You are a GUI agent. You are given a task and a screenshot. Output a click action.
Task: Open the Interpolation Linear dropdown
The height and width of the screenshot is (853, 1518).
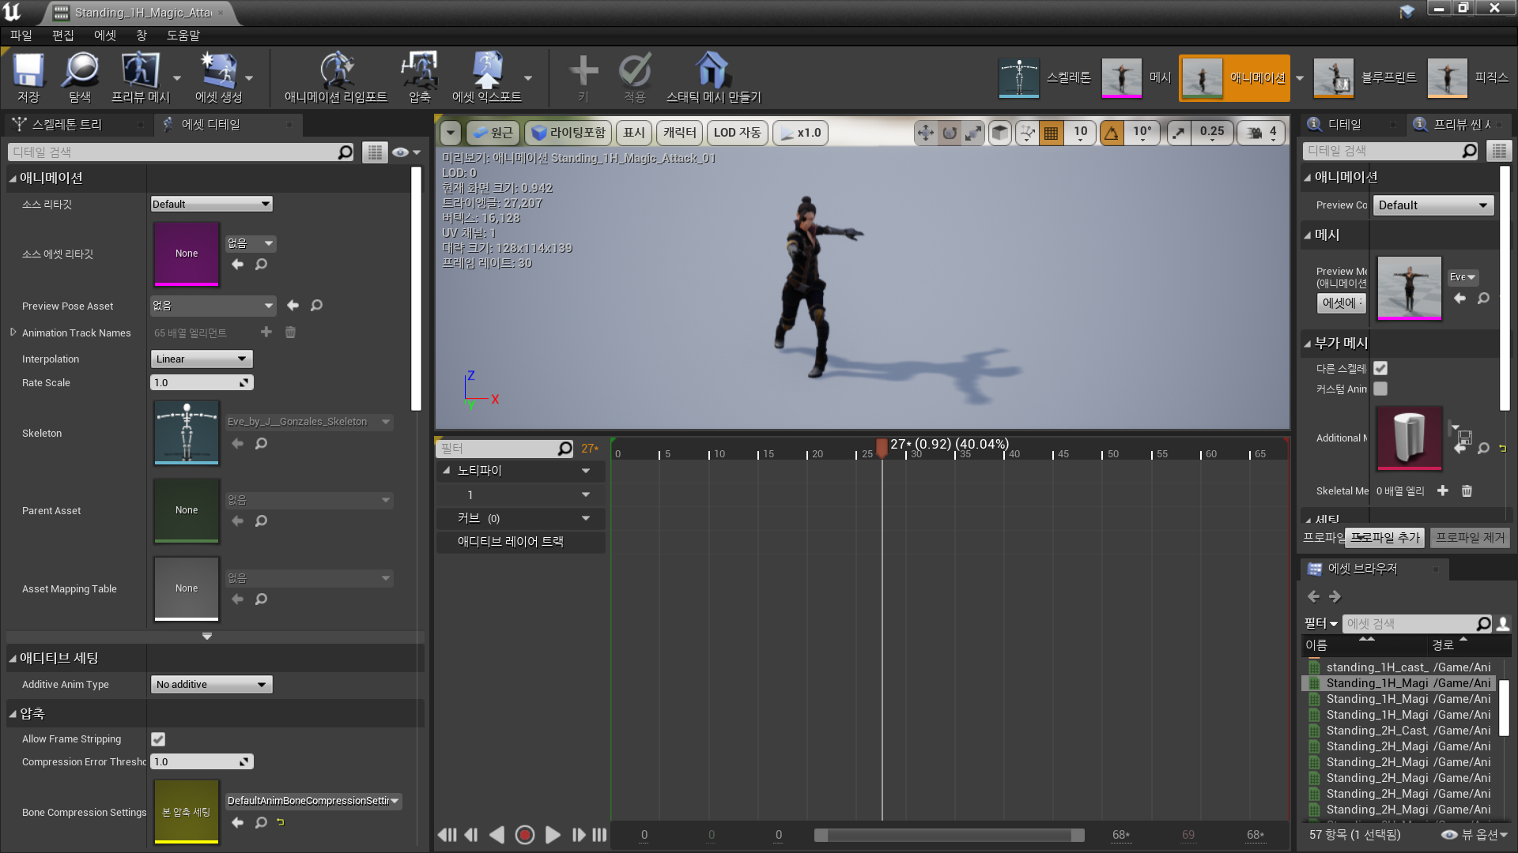coord(202,359)
